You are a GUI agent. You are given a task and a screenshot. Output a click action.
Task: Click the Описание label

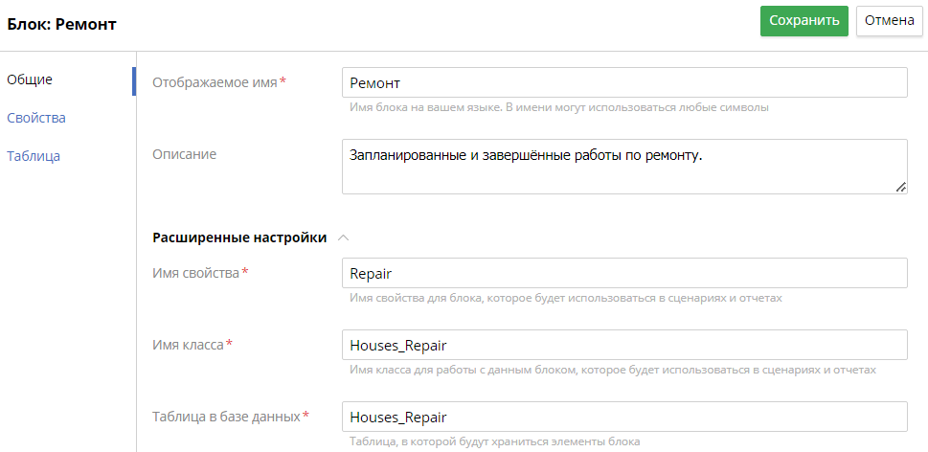coord(184,154)
